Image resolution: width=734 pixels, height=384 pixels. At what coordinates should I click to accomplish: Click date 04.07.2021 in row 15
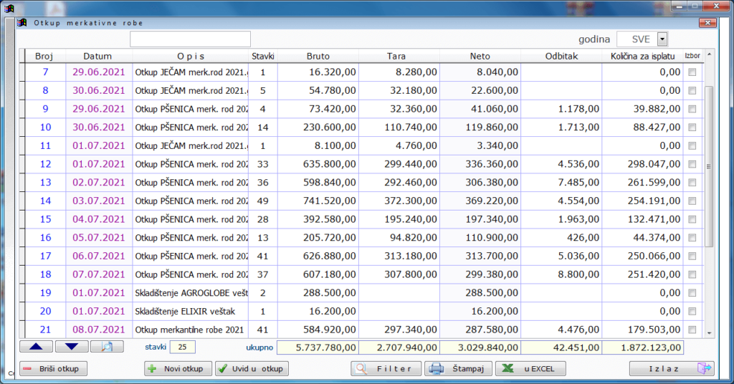(99, 219)
